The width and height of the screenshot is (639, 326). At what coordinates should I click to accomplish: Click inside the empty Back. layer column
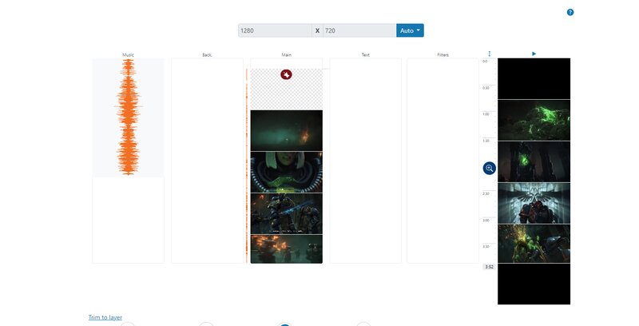[207, 161]
